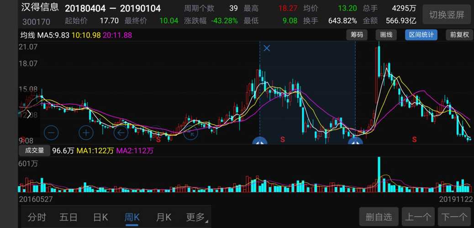Viewport: 474px width, 228px height.
Task: Go to next stock with 下一个
Action: [454, 217]
